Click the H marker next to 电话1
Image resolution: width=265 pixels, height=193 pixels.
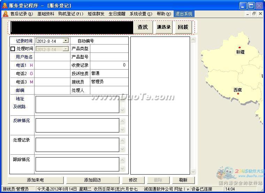click(x=31, y=65)
